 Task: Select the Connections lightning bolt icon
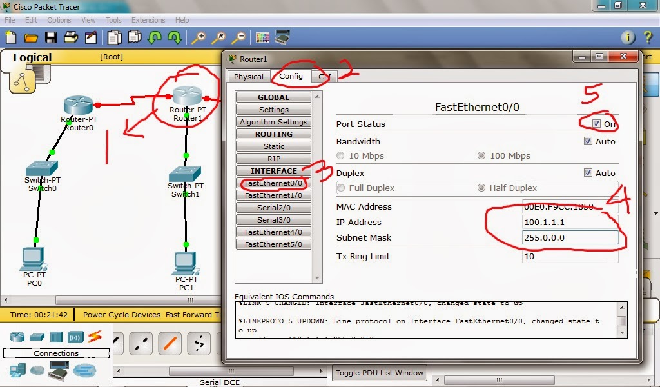click(x=95, y=337)
